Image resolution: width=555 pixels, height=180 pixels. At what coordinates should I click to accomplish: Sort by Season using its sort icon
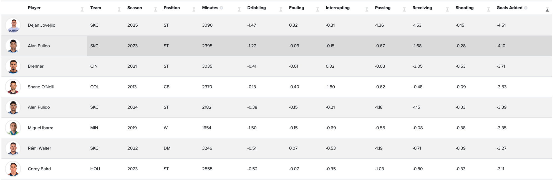coord(155,9)
